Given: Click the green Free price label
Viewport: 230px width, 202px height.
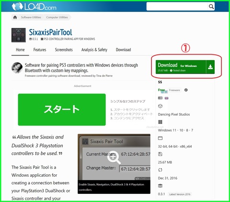Looking at the screenshot, I should [x=161, y=90].
